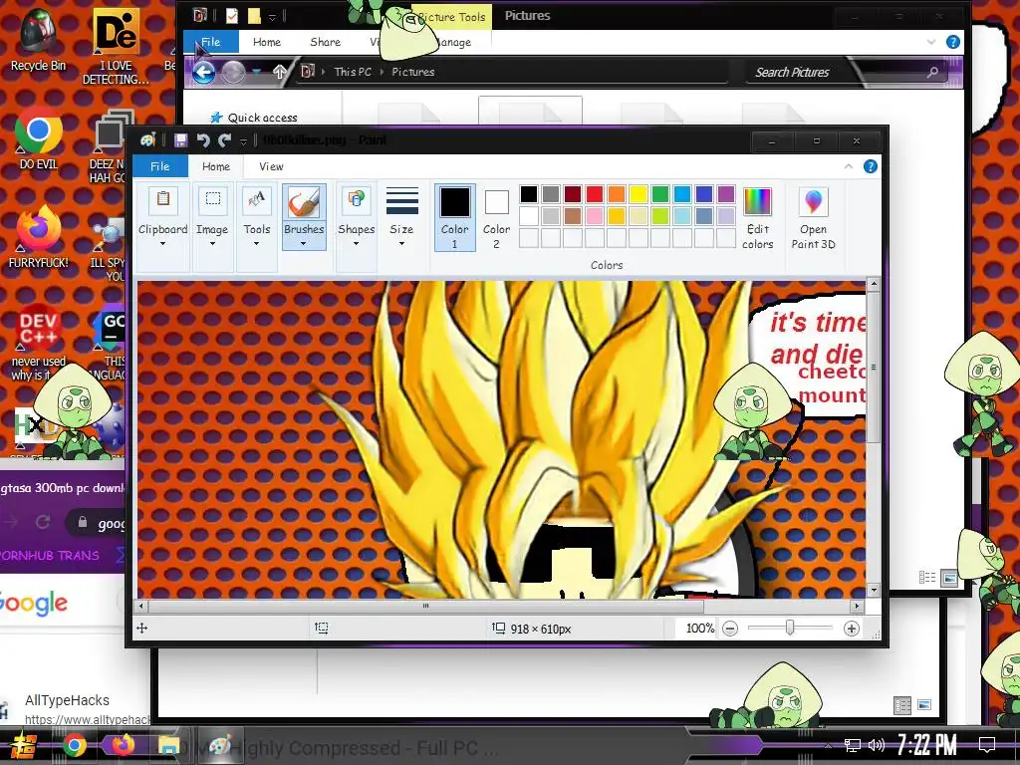Click This PC in Explorer address bar
Viewport: 1020px width, 765px height.
click(x=353, y=72)
